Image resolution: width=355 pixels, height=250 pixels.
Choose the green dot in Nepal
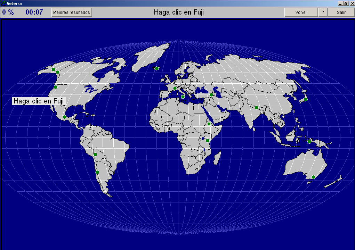point(257,108)
